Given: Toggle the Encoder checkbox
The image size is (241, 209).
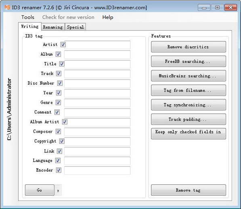Looking at the screenshot, I should click(59, 170).
